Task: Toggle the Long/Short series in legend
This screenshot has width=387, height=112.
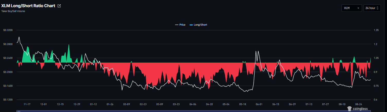Action: (198, 25)
